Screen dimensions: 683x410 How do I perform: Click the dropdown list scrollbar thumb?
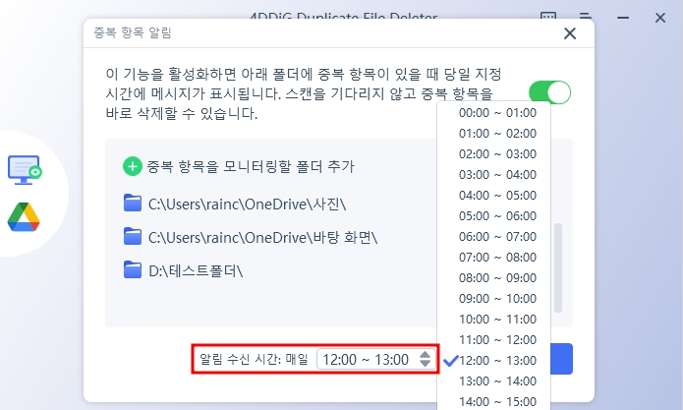(x=557, y=267)
